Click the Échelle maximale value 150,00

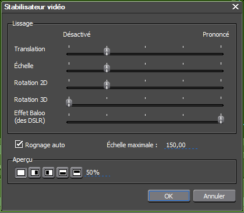pos(176,145)
